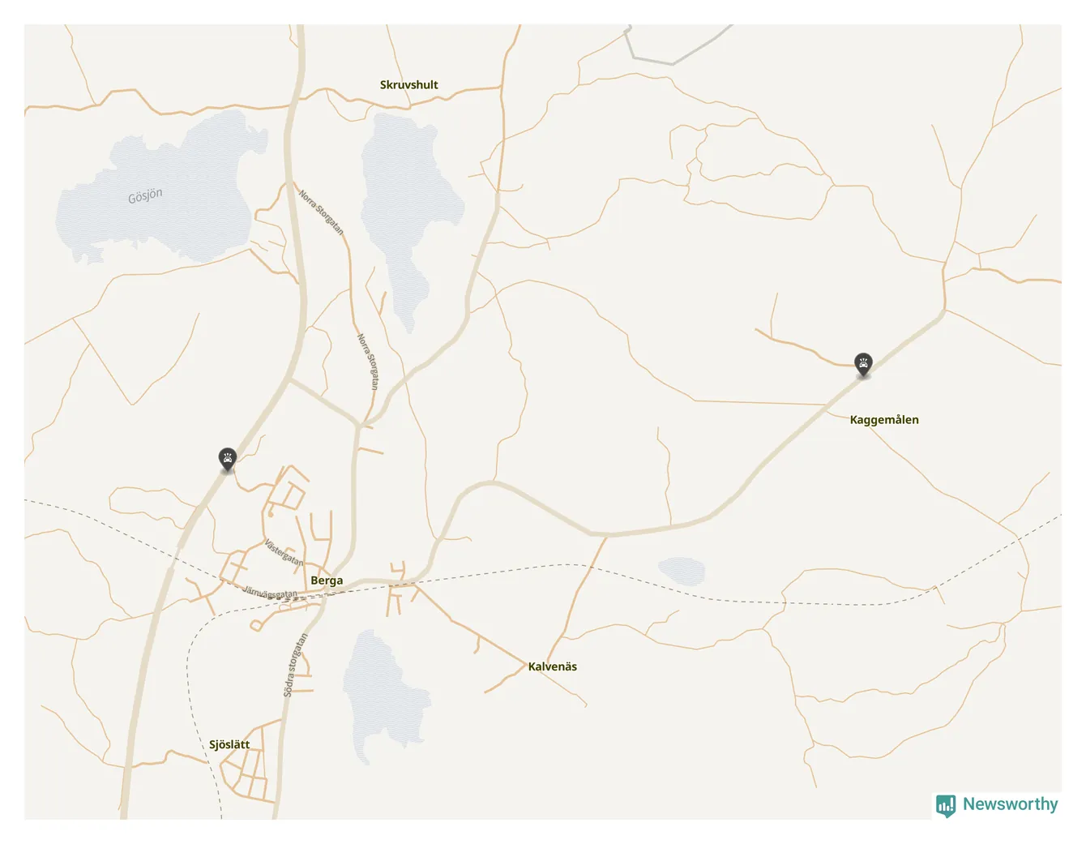Viewport: 1086px width, 844px height.
Task: Click the car marker near Kaggemålen
Action: pyautogui.click(x=864, y=365)
